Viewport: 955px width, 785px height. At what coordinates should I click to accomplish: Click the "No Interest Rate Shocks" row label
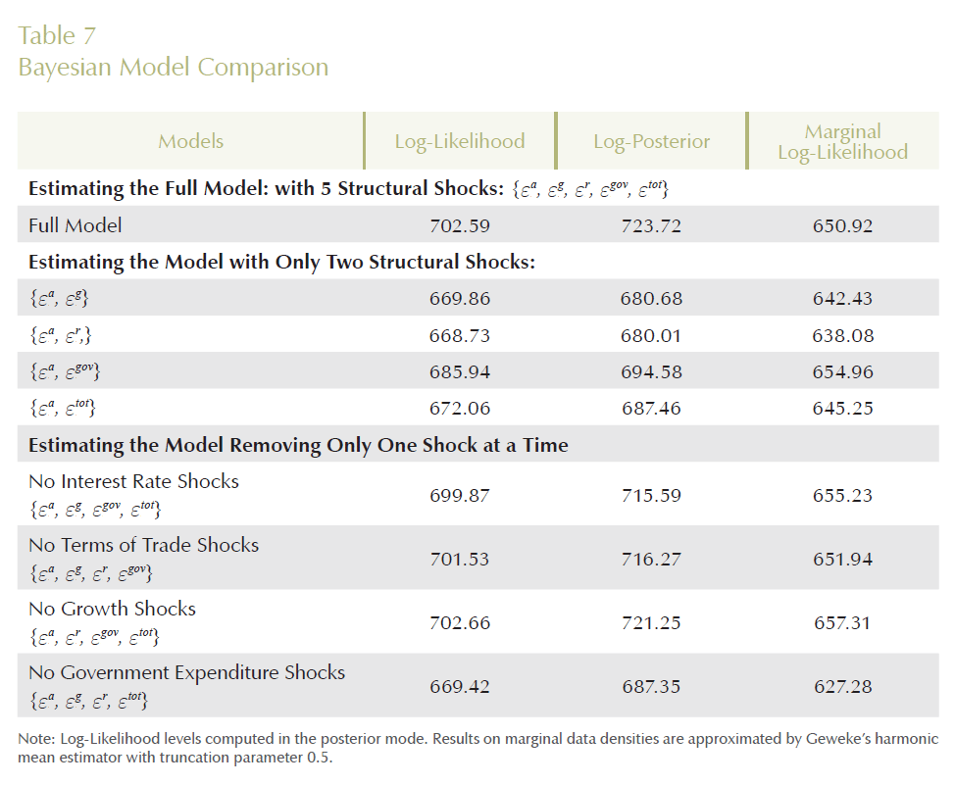point(133,481)
